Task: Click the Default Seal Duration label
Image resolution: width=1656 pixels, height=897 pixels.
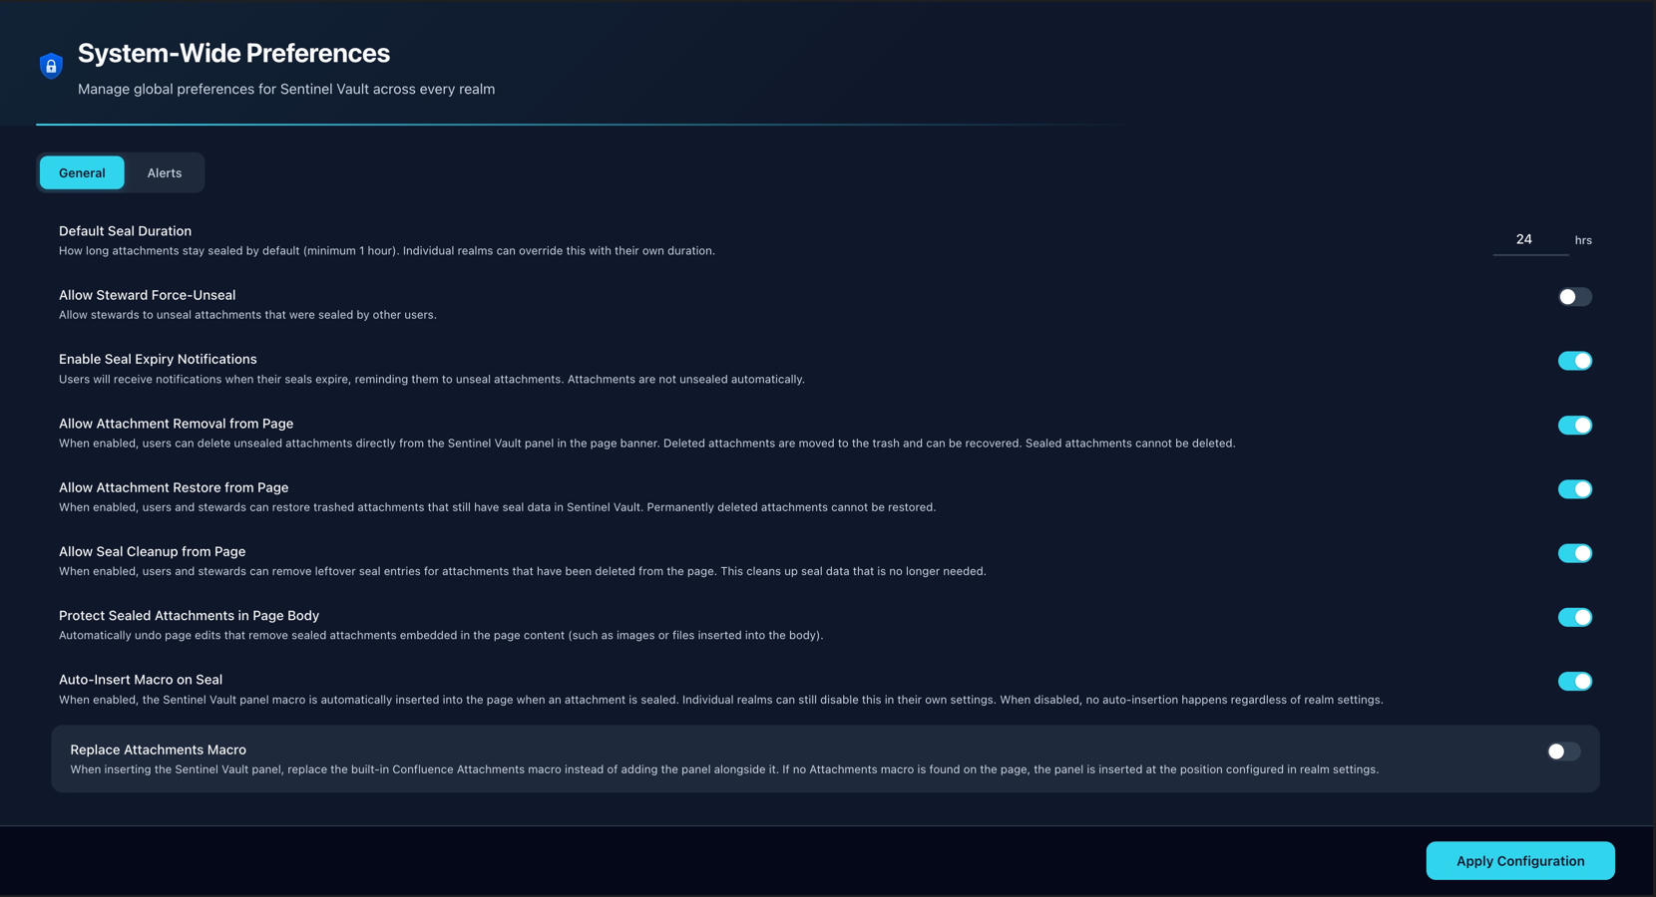Action: coord(125,231)
